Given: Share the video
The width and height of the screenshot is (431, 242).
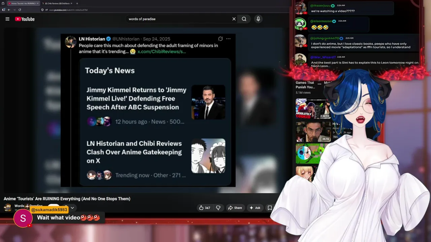Looking at the screenshot, I should point(235,208).
